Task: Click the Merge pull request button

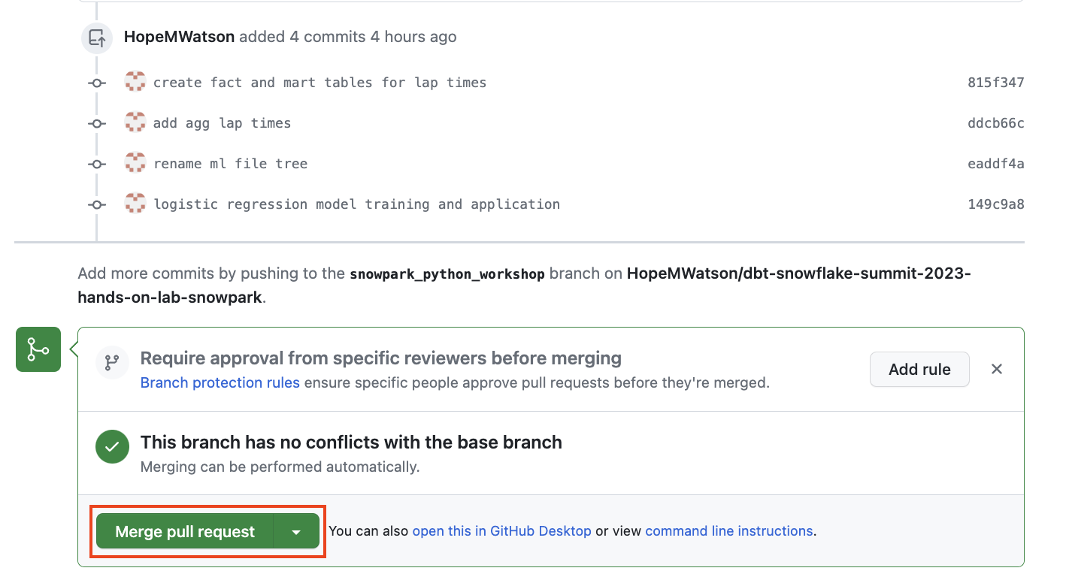Action: pyautogui.click(x=183, y=531)
